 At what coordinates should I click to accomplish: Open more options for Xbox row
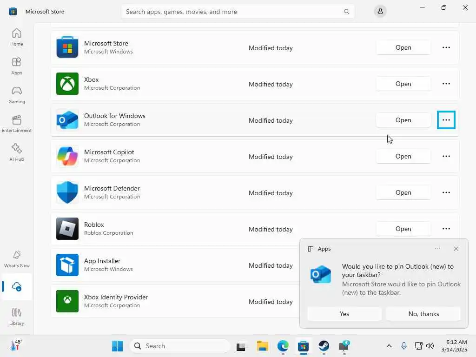[x=446, y=84]
